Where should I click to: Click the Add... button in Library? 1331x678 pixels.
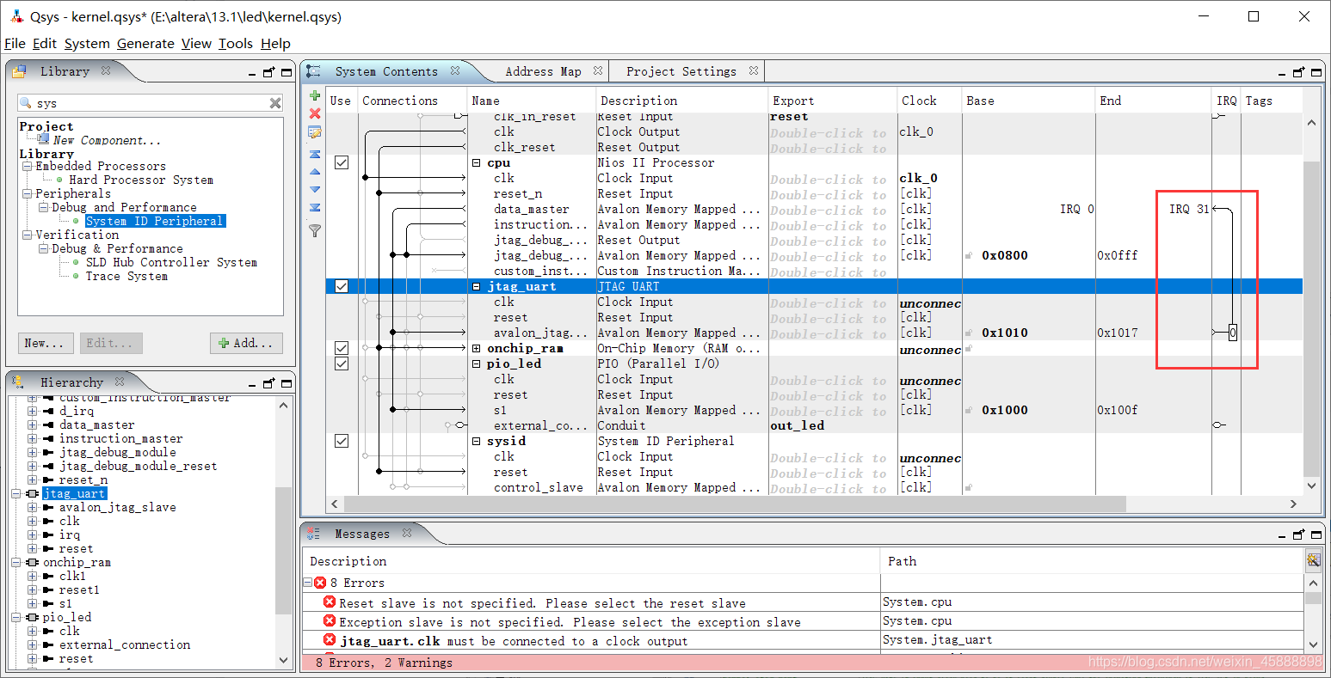(x=247, y=343)
